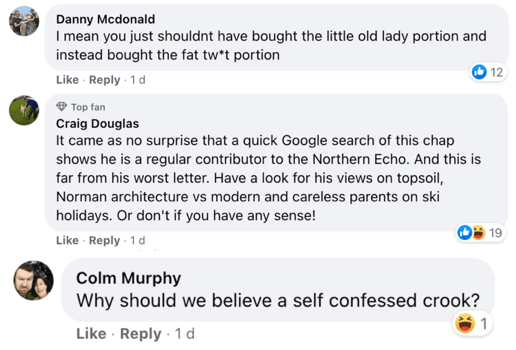This screenshot has width=516, height=350.
Task: Click the 1 d timestamp on Colm Murphy's reply
Action: coord(185,333)
